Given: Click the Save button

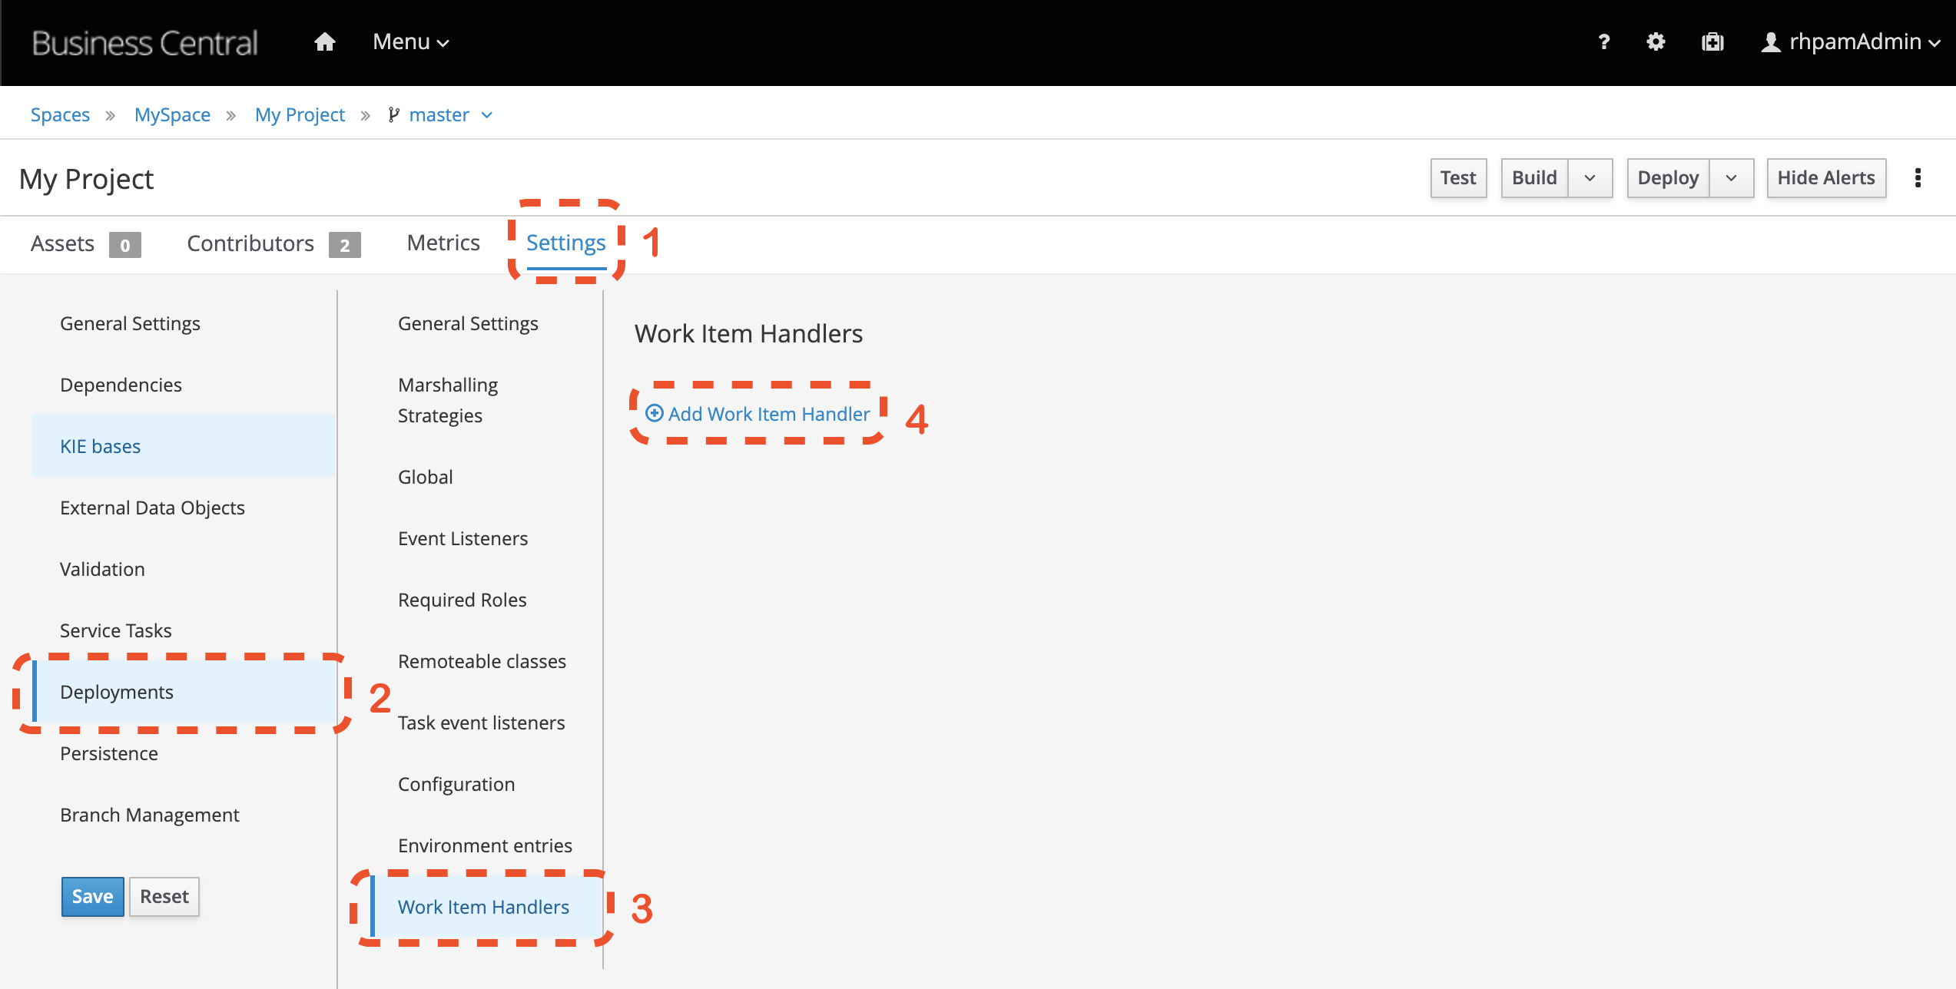Looking at the screenshot, I should [x=92, y=896].
